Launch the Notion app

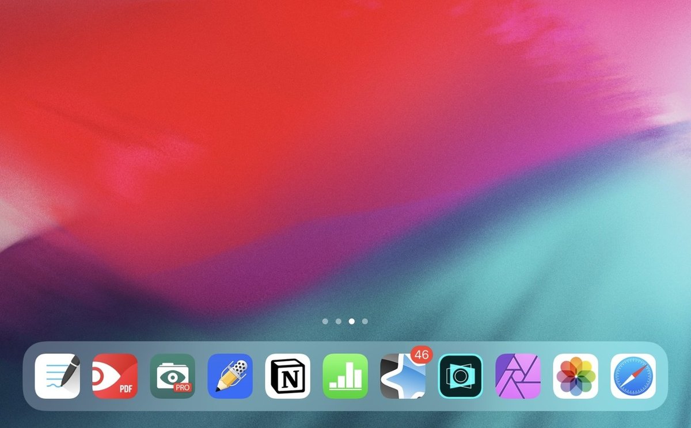click(x=288, y=376)
